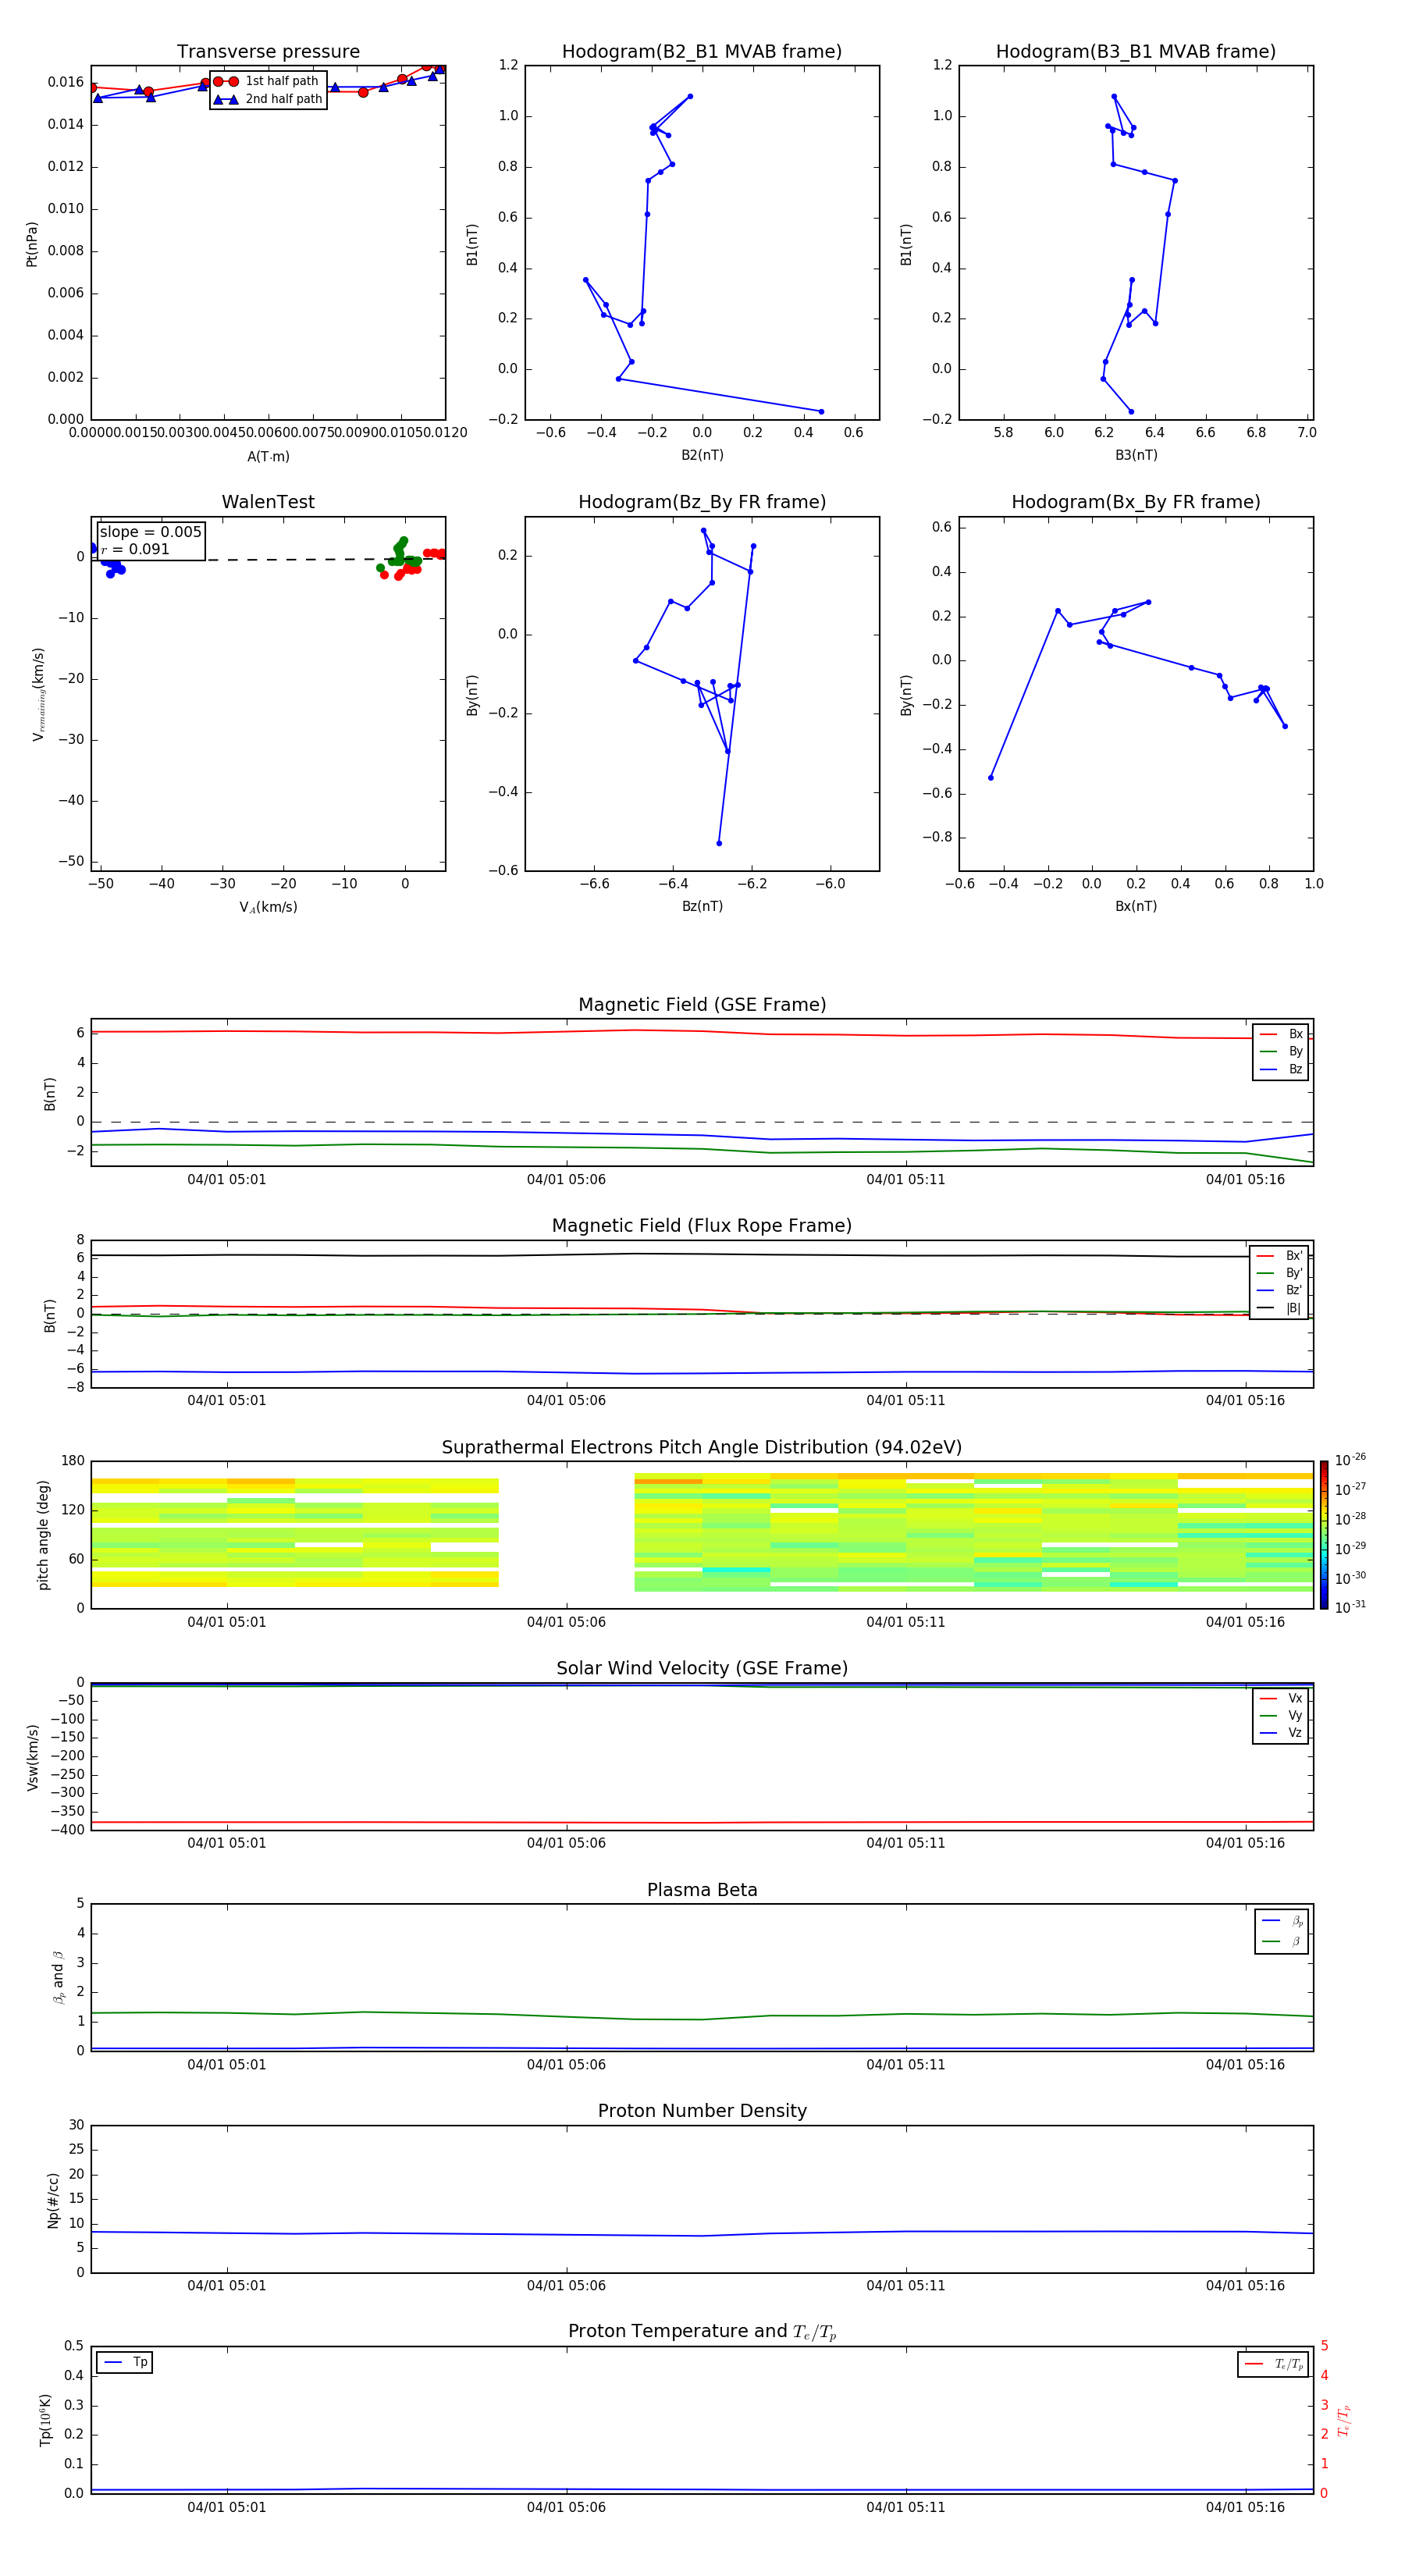The width and height of the screenshot is (1405, 2576).
Task: Click the 'Proton Temperature and Te/Tp' title
Action: (702, 2332)
